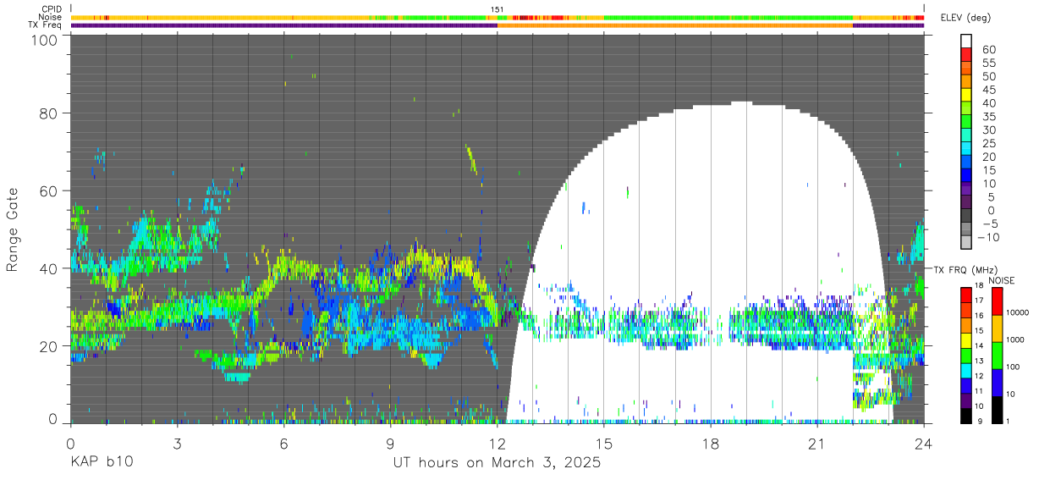Click UT hours axis tick "12"

click(497, 444)
